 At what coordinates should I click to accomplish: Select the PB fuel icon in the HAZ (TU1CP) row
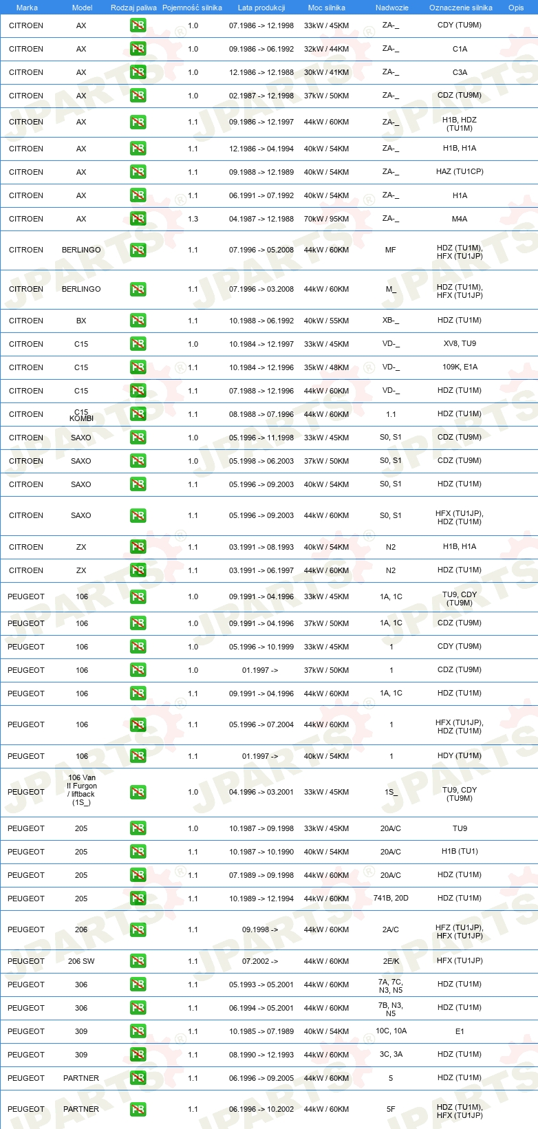tap(138, 172)
